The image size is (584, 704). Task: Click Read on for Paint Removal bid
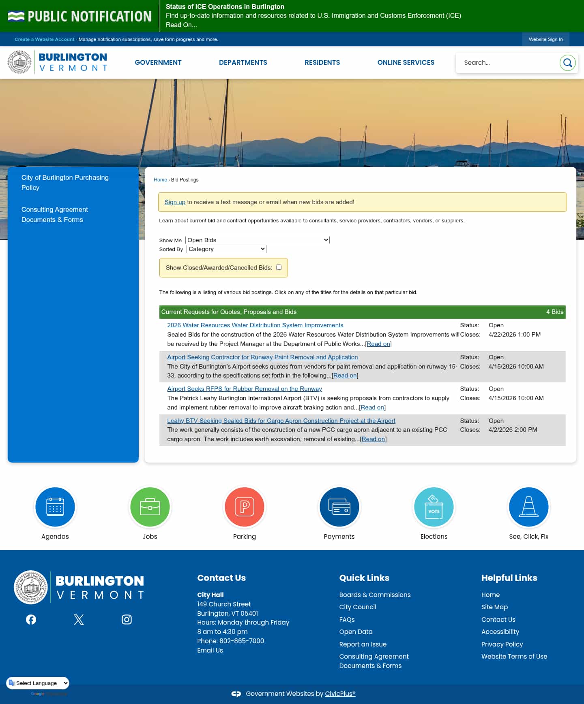tap(345, 375)
